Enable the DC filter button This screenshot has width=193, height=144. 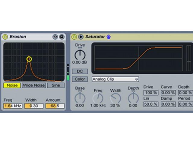[x=80, y=71]
